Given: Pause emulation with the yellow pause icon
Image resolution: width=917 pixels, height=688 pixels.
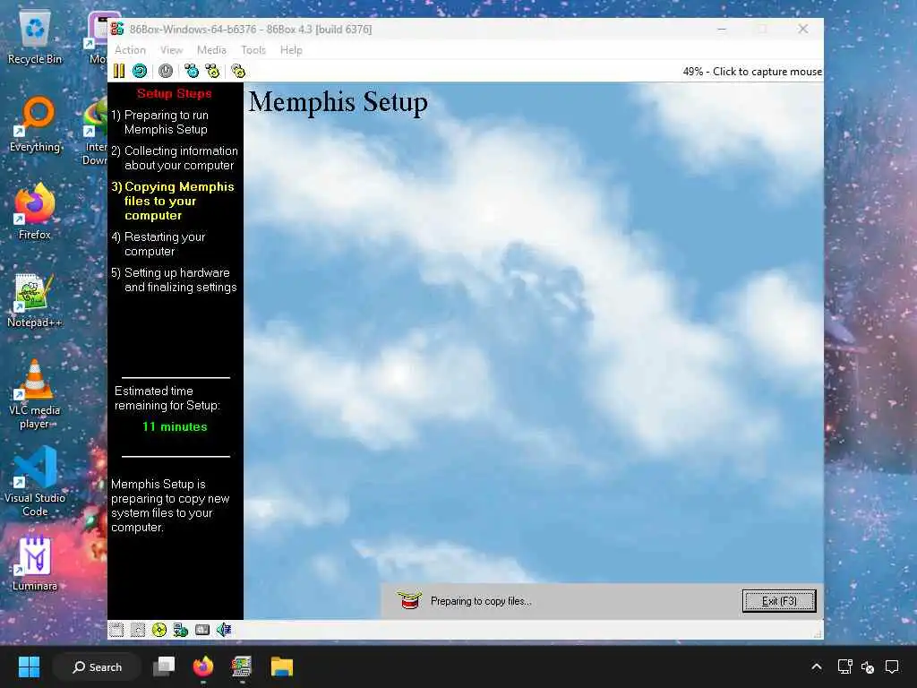Looking at the screenshot, I should click(x=119, y=71).
